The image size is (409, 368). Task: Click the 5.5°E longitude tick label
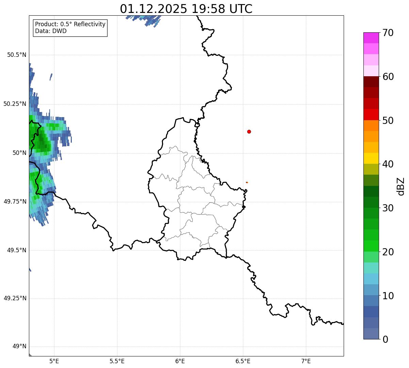pyautogui.click(x=117, y=361)
